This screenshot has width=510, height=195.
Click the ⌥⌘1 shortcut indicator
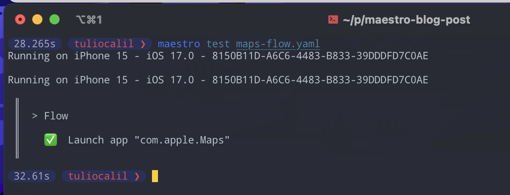[89, 20]
